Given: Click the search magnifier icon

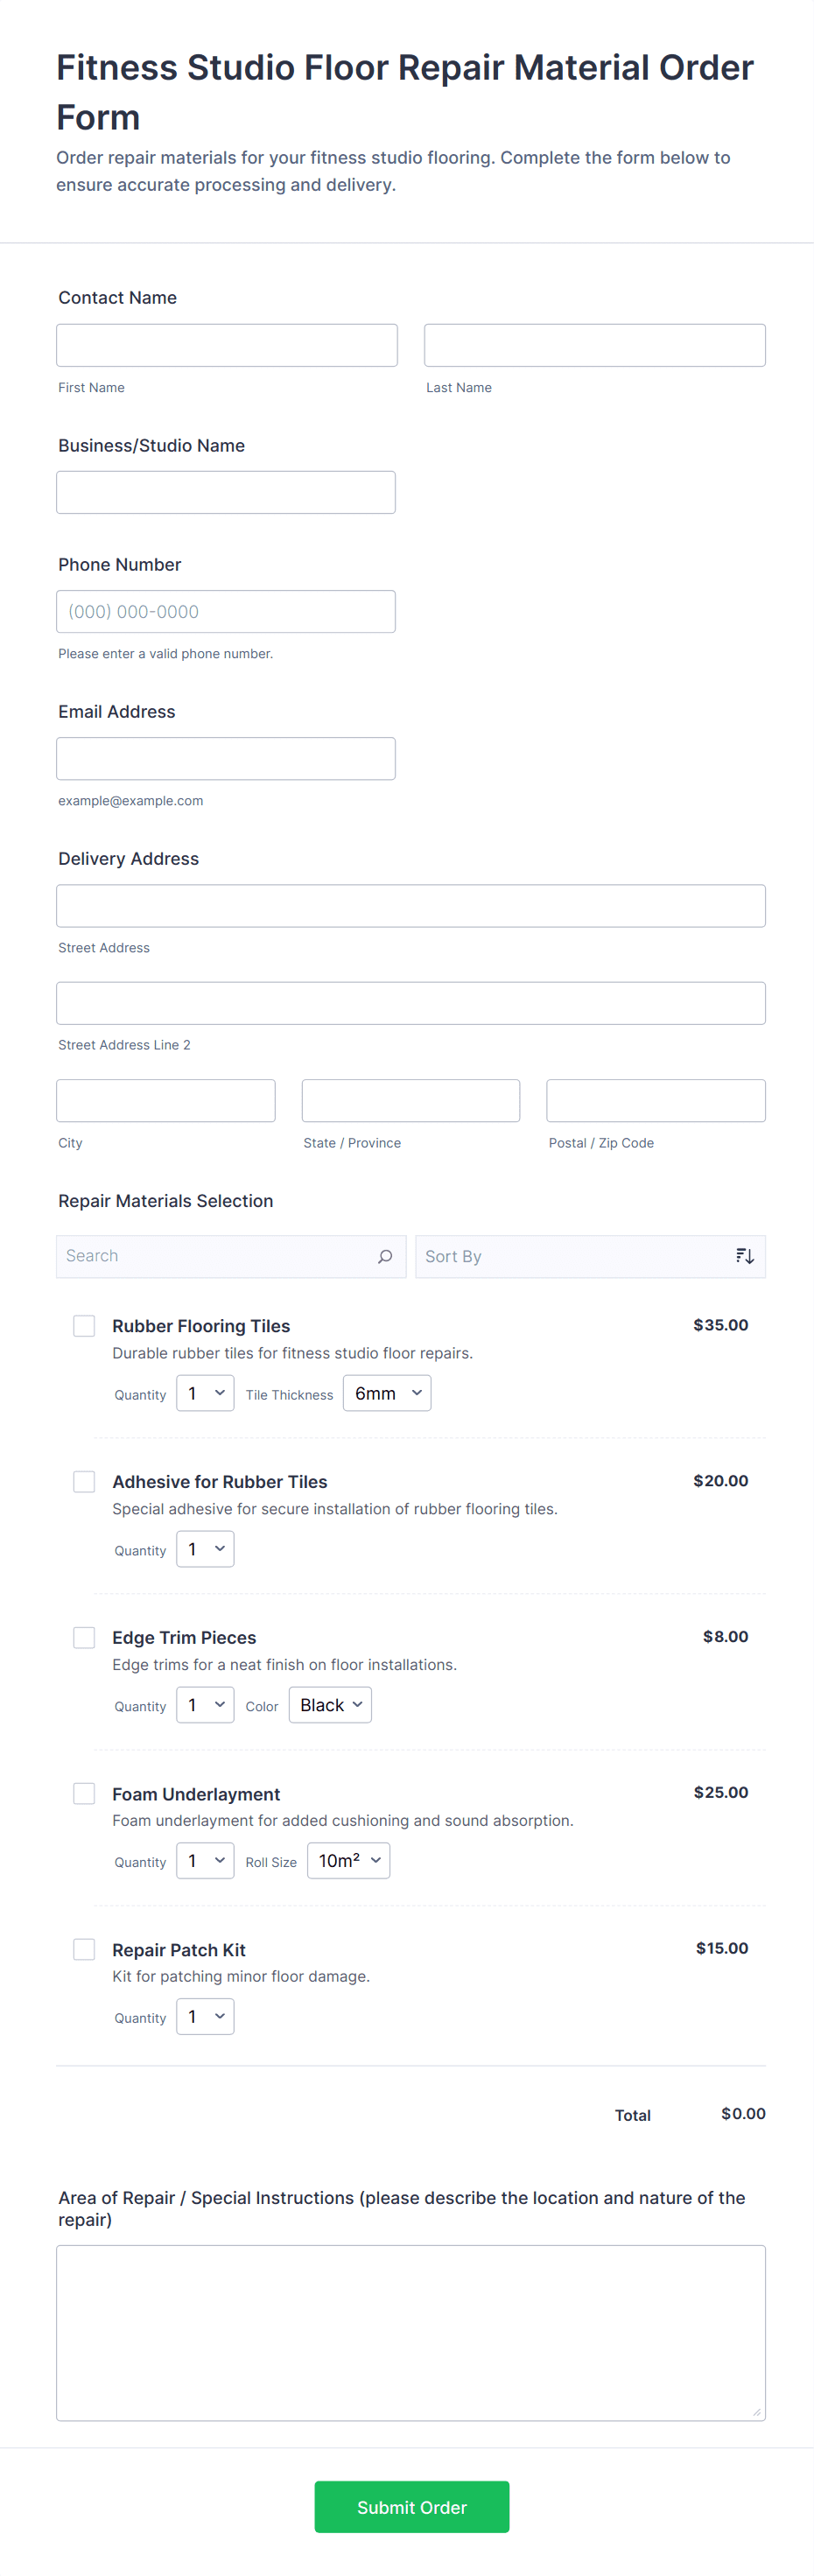Looking at the screenshot, I should click(x=385, y=1256).
